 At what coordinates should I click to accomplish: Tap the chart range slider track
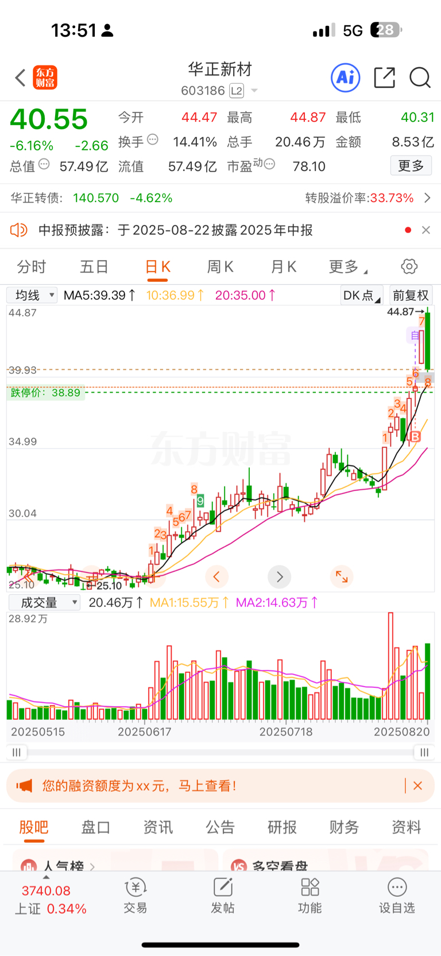click(220, 752)
